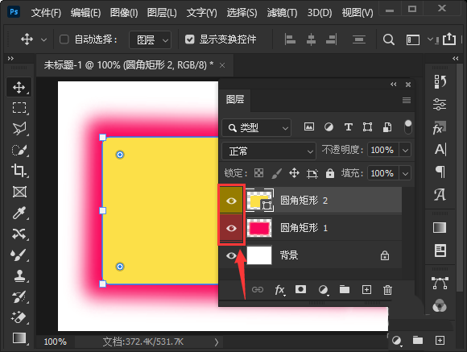
Task: Add a layer style with fx button
Action: [x=279, y=290]
